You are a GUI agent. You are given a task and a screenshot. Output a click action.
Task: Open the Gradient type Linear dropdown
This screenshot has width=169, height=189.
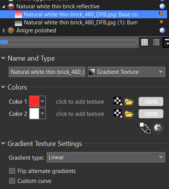[106, 157]
